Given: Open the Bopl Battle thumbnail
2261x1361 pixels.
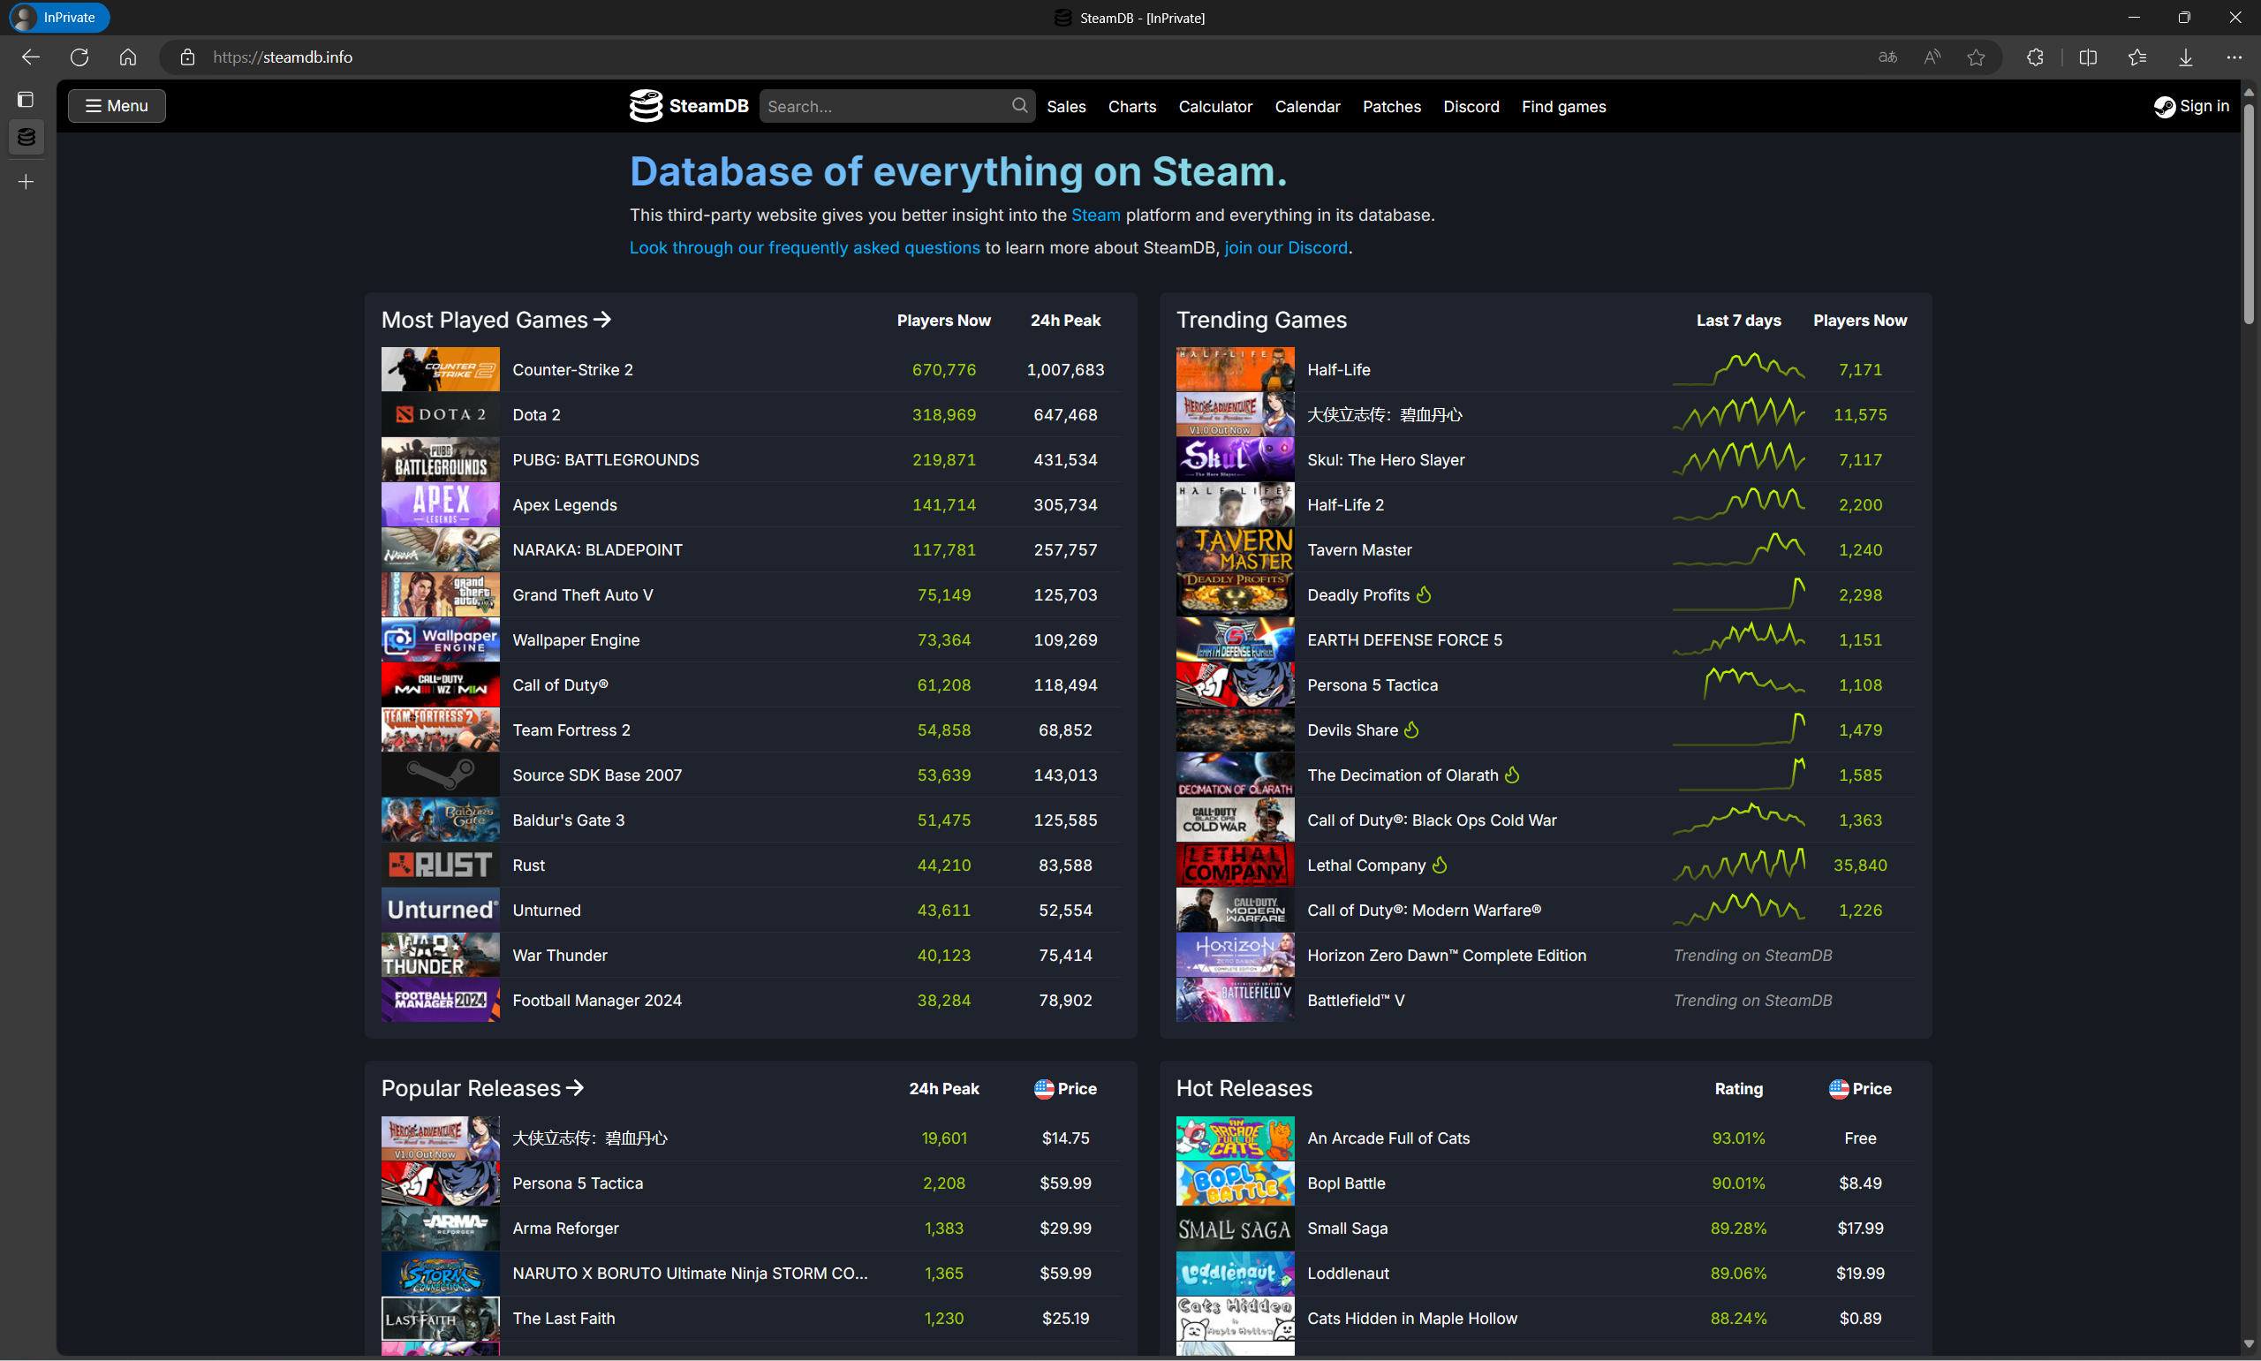Looking at the screenshot, I should (x=1235, y=1183).
